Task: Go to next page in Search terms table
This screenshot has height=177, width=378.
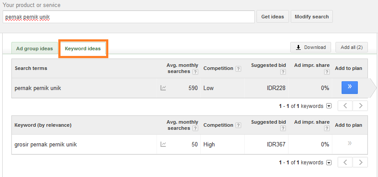Action: (360, 106)
